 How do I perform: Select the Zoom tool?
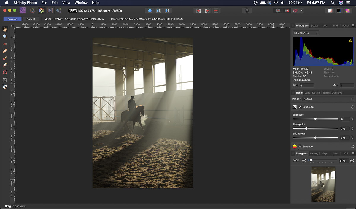click(5, 36)
